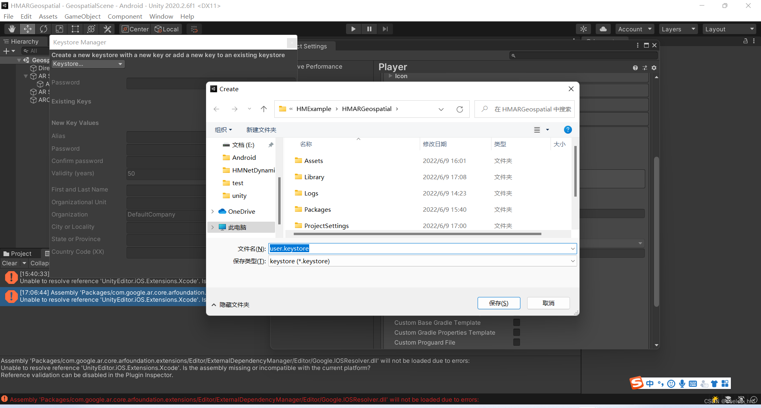Viewport: 761px width, 408px height.
Task: Click the 保存(S) save button
Action: click(499, 303)
